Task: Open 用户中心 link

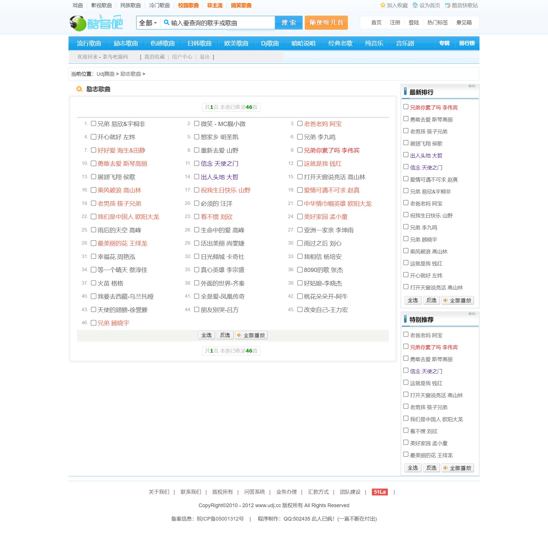Action: [182, 57]
